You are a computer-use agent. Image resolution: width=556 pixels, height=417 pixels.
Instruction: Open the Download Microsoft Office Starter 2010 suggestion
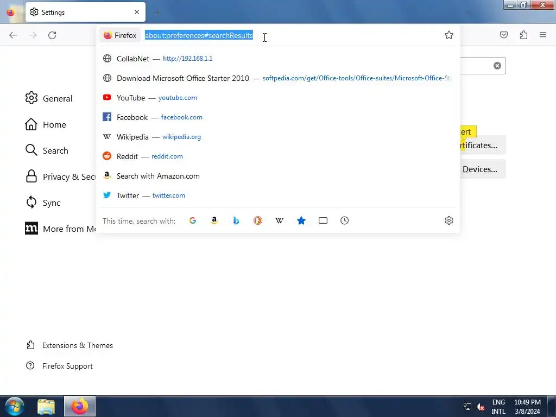click(x=277, y=78)
